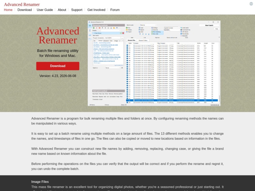Screen dimensions: 255x191
Task: Open the Download page from navigation
Action: pos(25,10)
